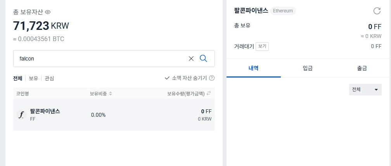Image resolution: width=391 pixels, height=166 pixels.
Task: Show only 보유 coins filter
Action: pos(33,78)
